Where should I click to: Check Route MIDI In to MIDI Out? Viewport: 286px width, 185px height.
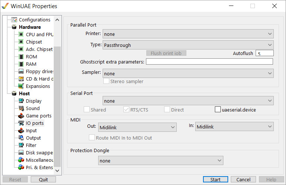(x=92, y=138)
